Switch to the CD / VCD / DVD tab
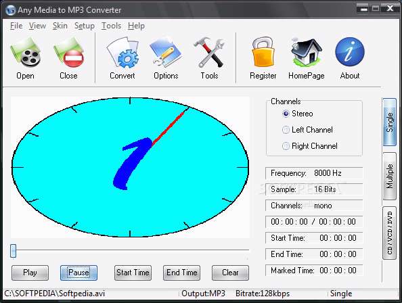Image resolution: width=402 pixels, height=303 pixels. click(x=389, y=233)
